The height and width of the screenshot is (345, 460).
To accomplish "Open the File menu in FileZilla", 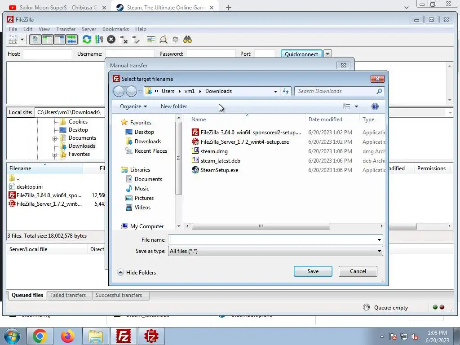I will click(13, 29).
